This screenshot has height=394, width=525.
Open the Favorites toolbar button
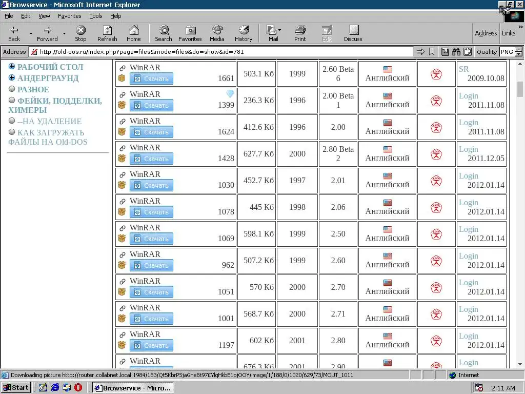pyautogui.click(x=190, y=33)
